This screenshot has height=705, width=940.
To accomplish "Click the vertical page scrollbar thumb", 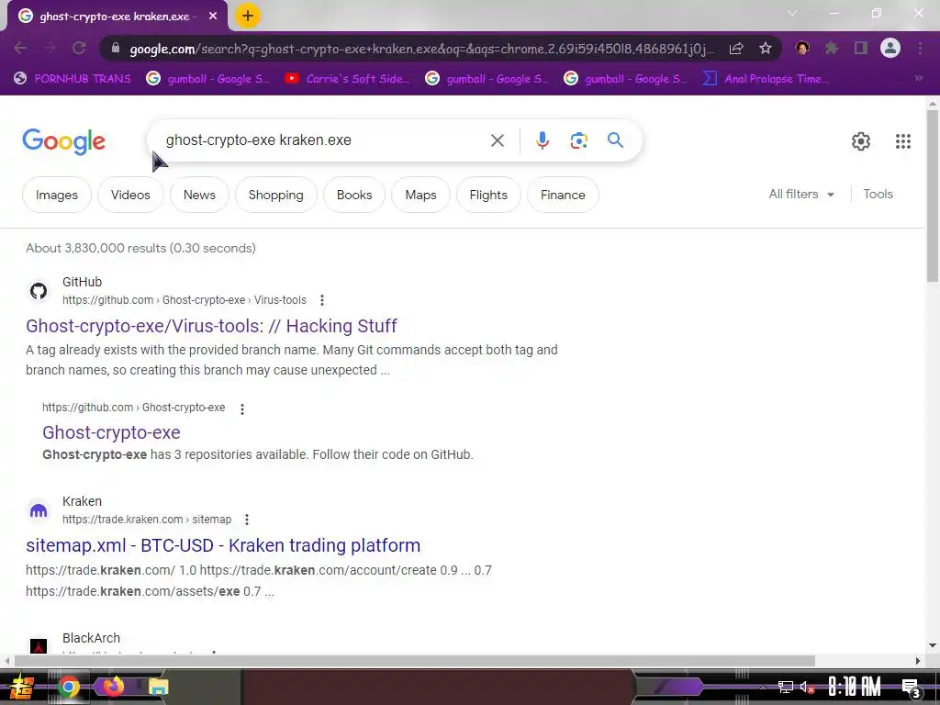I will pos(933,196).
